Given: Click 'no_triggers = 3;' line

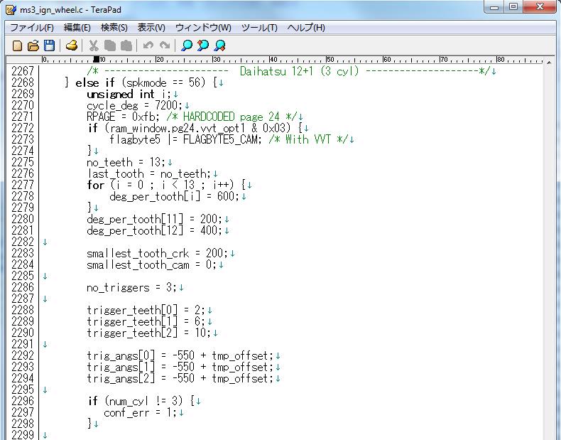Looking at the screenshot, I should click(131, 287).
